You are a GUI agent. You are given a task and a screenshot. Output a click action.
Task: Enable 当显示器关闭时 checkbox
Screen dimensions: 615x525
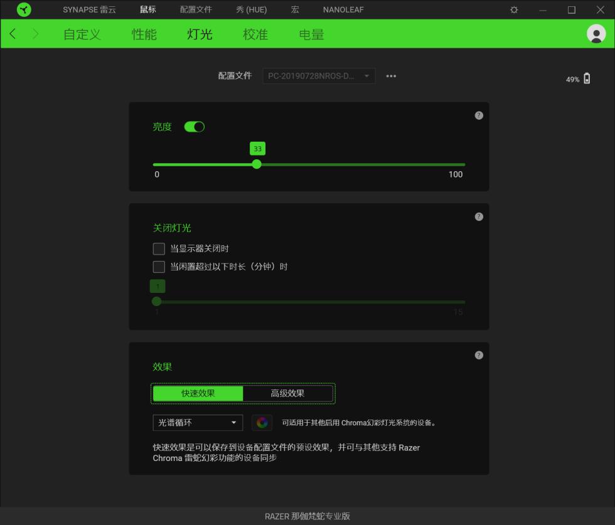(x=159, y=248)
